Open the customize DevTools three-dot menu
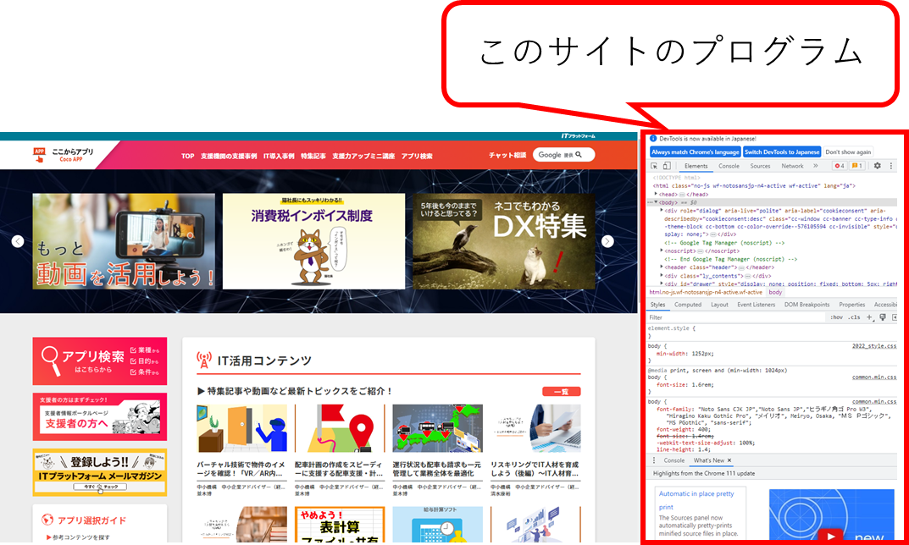 [890, 166]
